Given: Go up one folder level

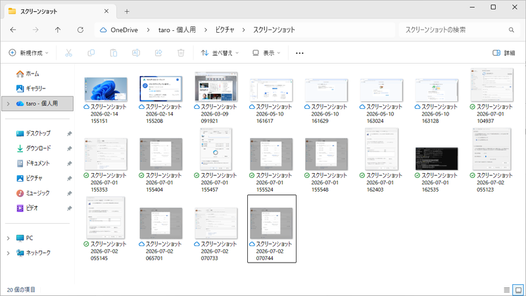Looking at the screenshot, I should click(58, 30).
